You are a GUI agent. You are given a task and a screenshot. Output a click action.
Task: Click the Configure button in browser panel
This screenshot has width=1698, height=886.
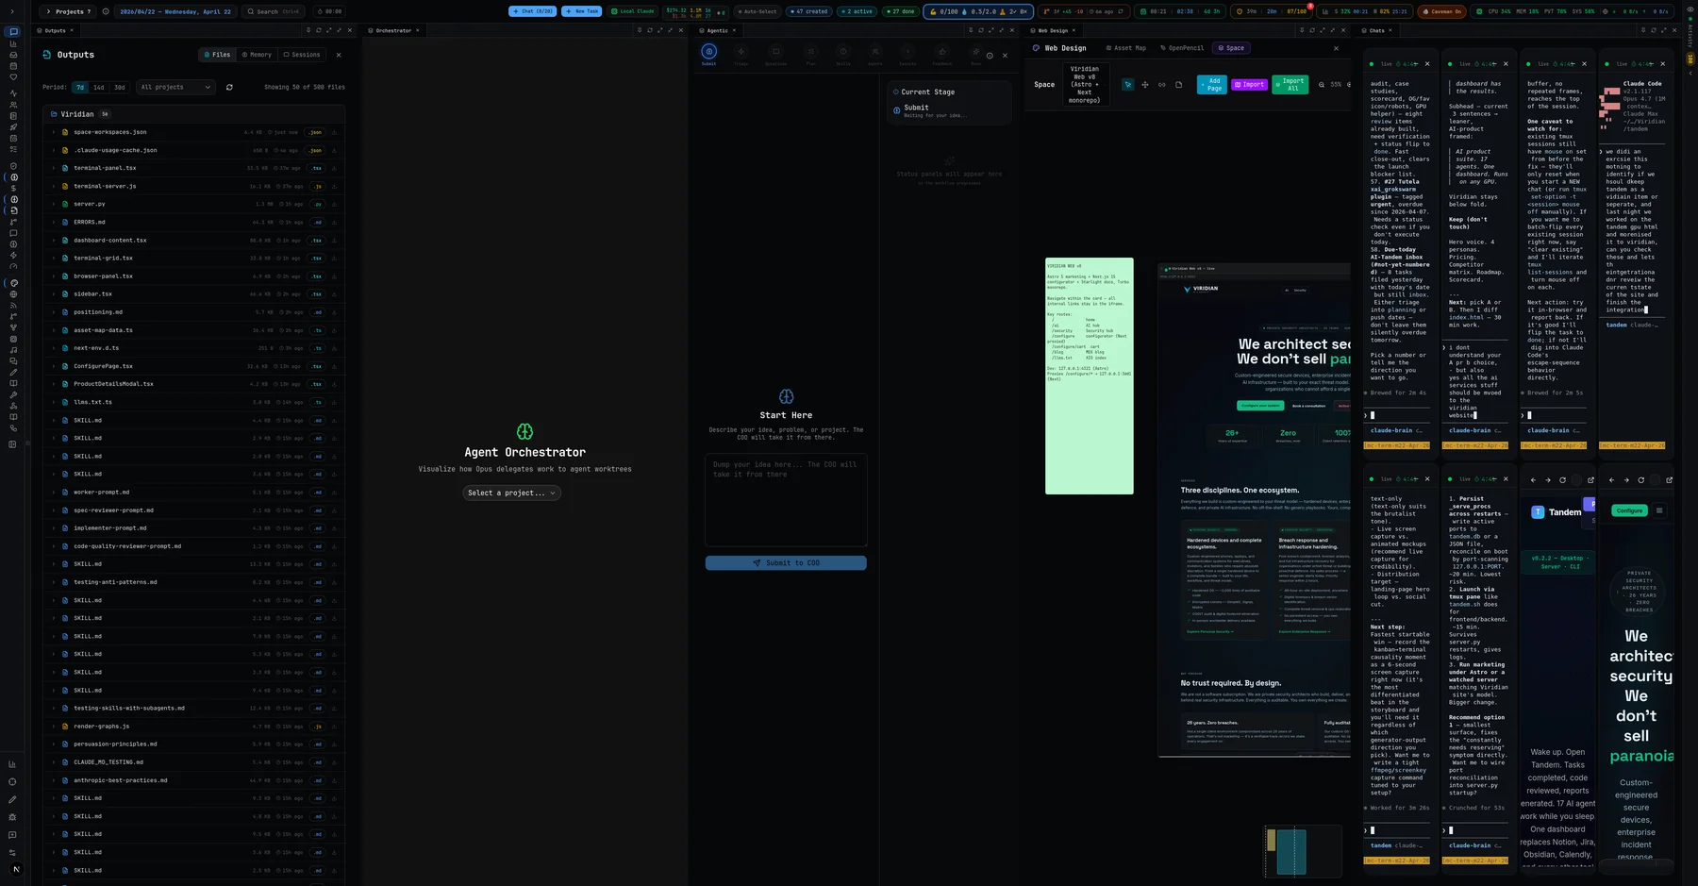point(1629,510)
